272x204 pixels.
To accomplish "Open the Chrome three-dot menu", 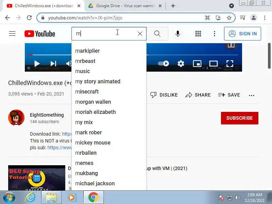I will point(265,18).
